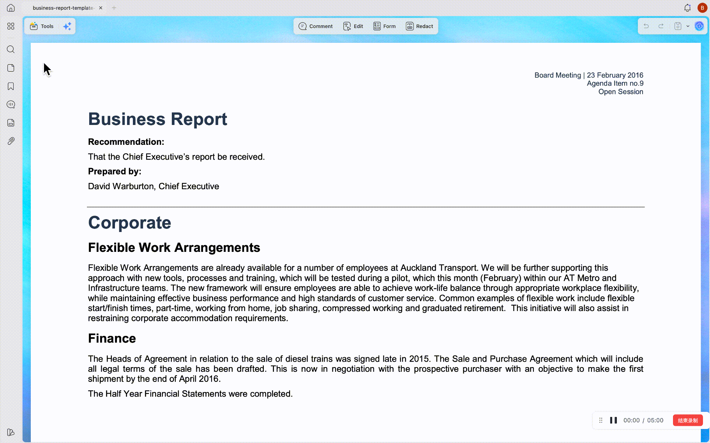710x443 pixels.
Task: Open the form fields panel icon
Action: (11, 123)
